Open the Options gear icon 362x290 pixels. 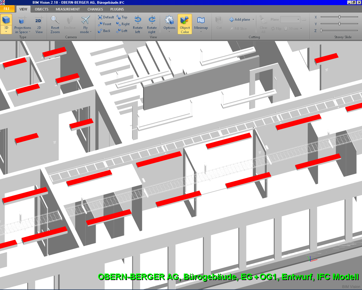pyautogui.click(x=169, y=20)
